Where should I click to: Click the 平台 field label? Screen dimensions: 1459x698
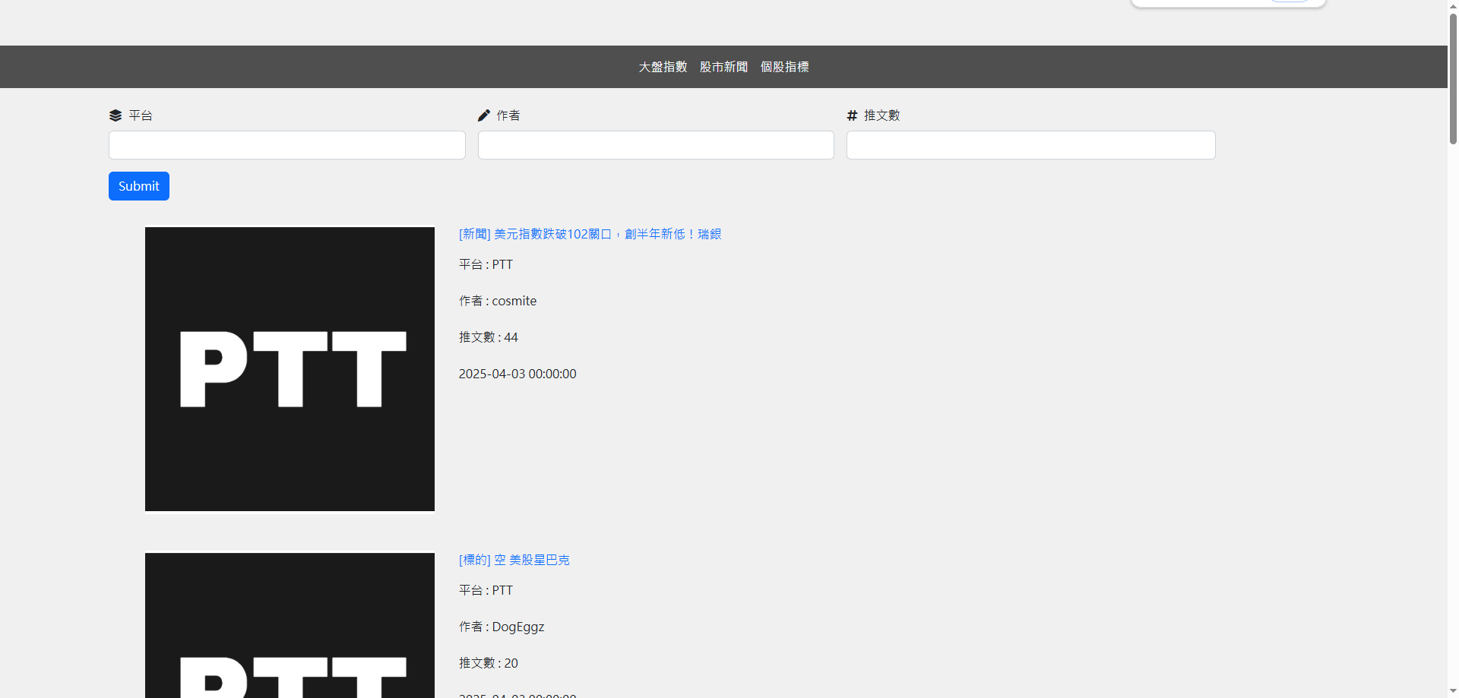(141, 115)
